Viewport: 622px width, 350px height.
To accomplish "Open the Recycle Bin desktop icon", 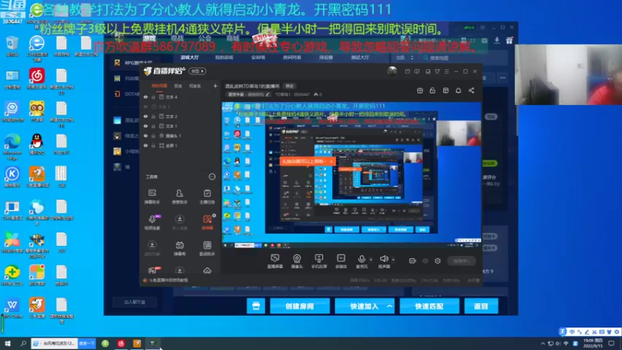I will (12, 46).
